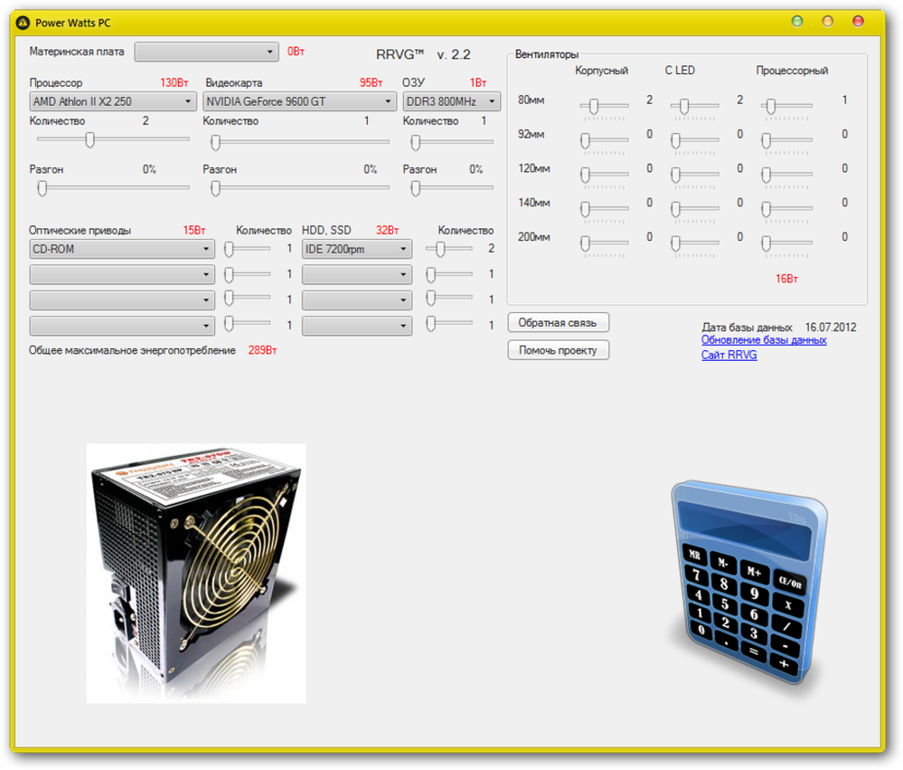Open the Видеокарта NVIDIA GeForce dropdown
Viewport: 903px width, 770px height.
[299, 101]
